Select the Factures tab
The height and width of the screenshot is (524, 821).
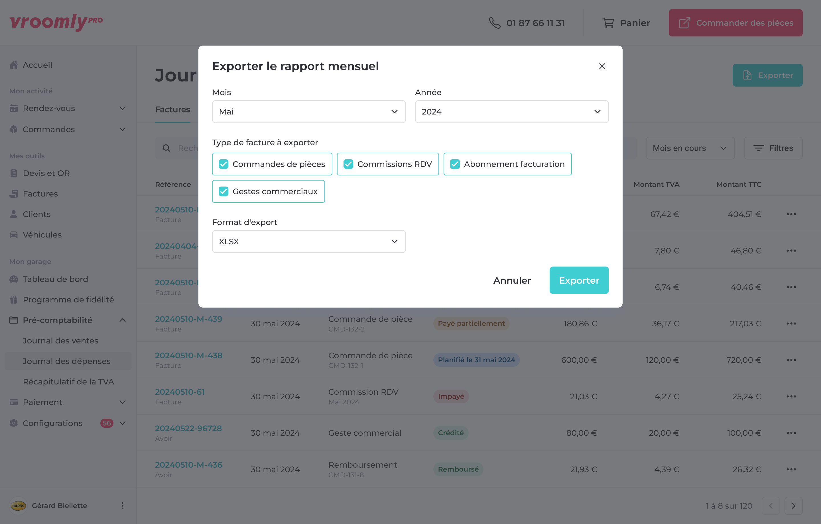pyautogui.click(x=172, y=110)
